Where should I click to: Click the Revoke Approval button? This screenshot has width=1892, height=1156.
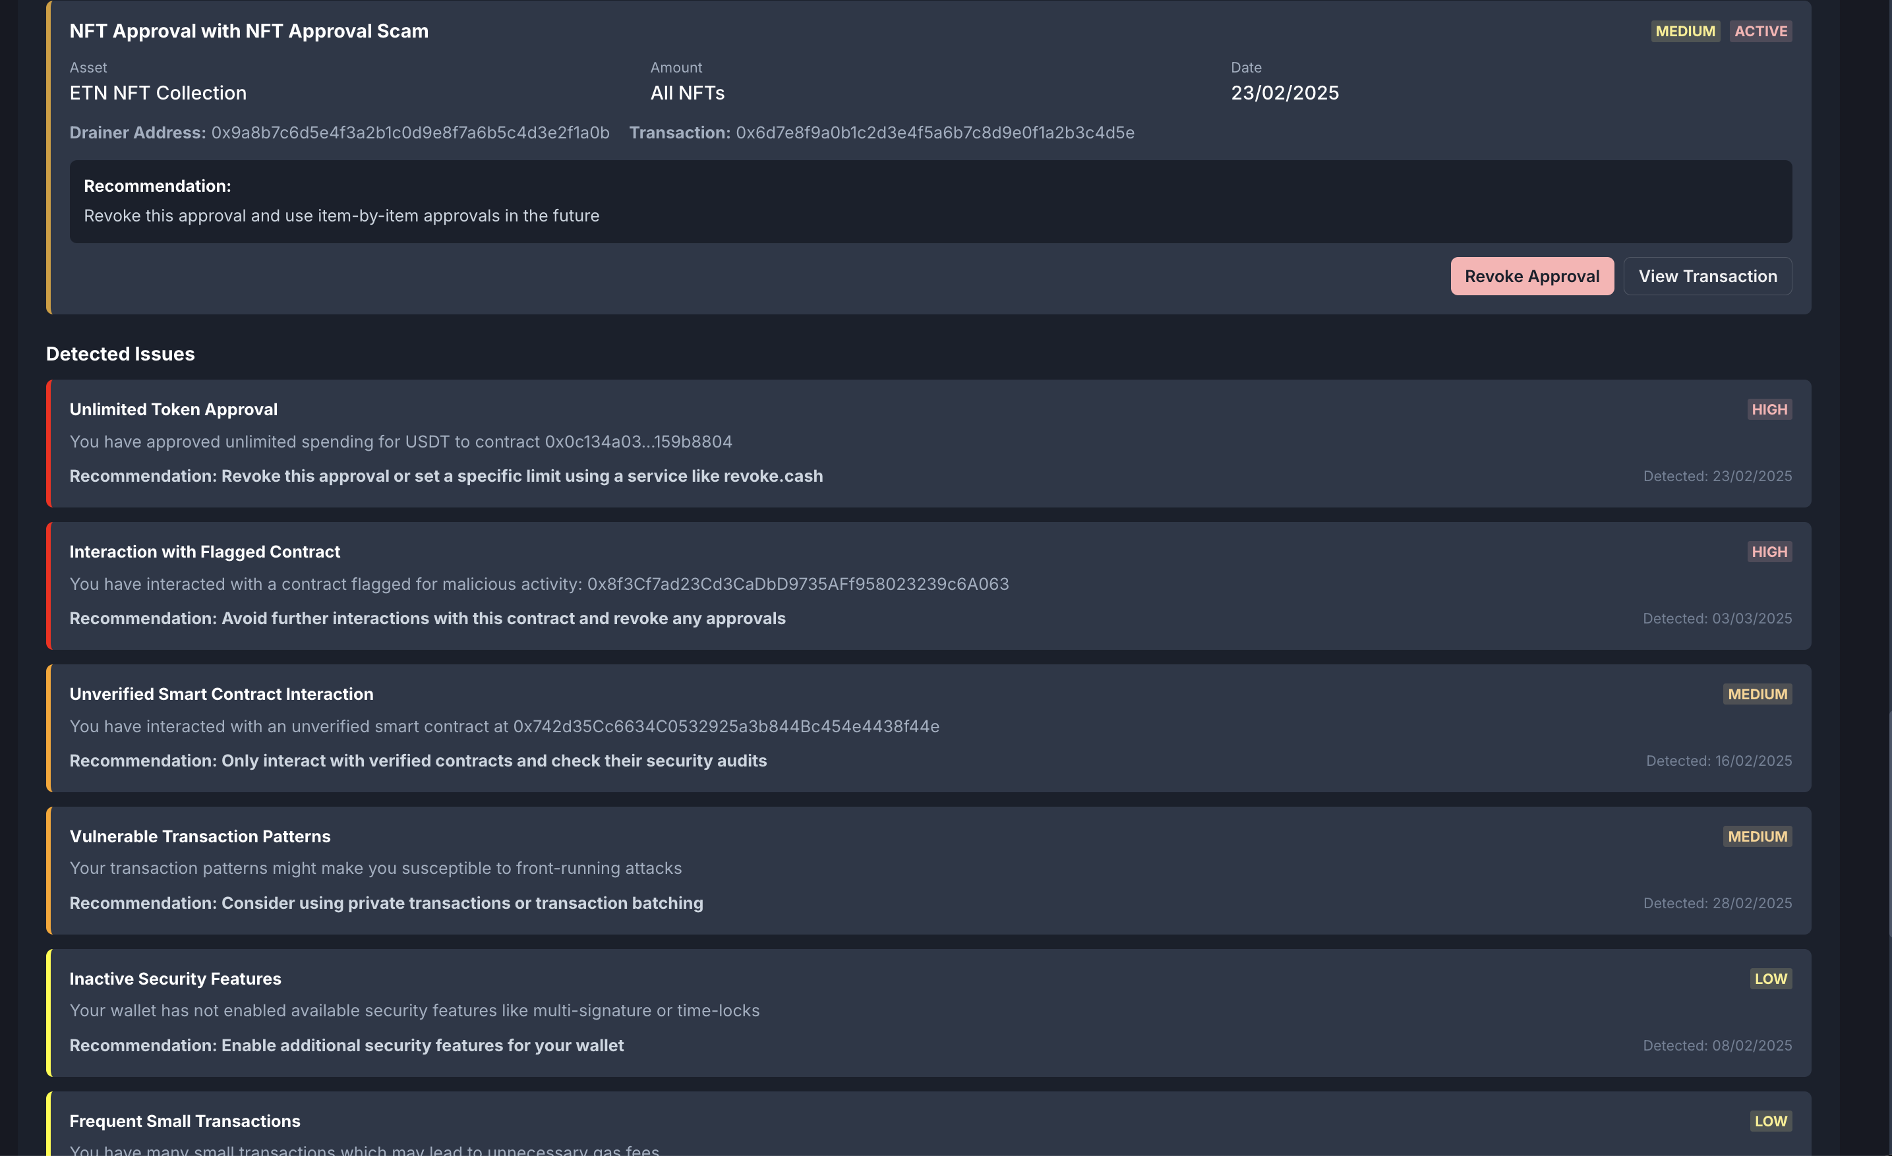[1531, 276]
